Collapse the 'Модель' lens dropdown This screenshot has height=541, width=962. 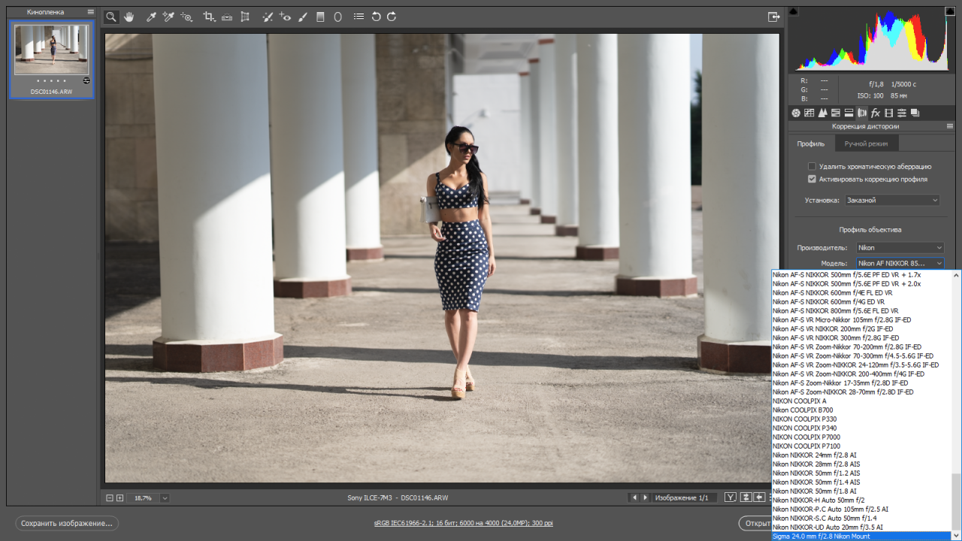pos(900,264)
